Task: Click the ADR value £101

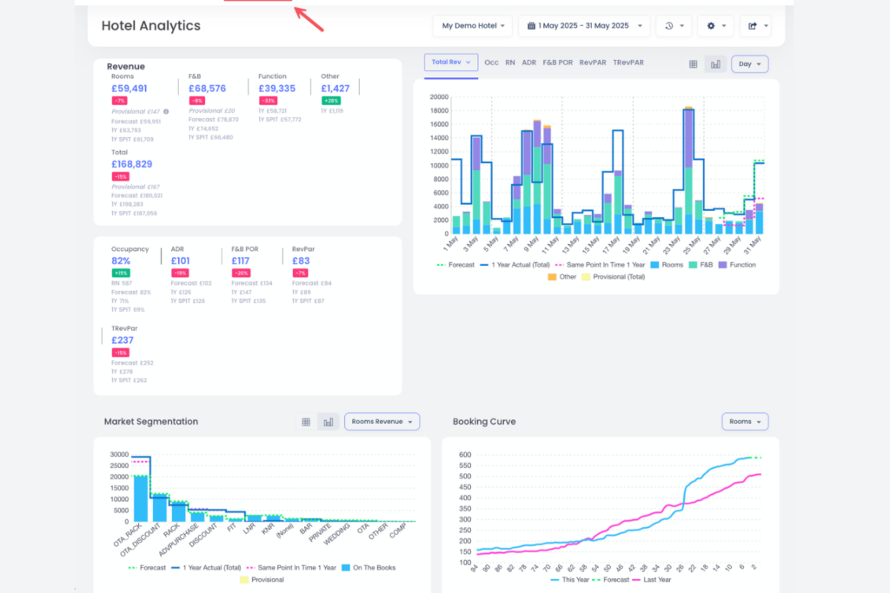Action: pos(181,260)
